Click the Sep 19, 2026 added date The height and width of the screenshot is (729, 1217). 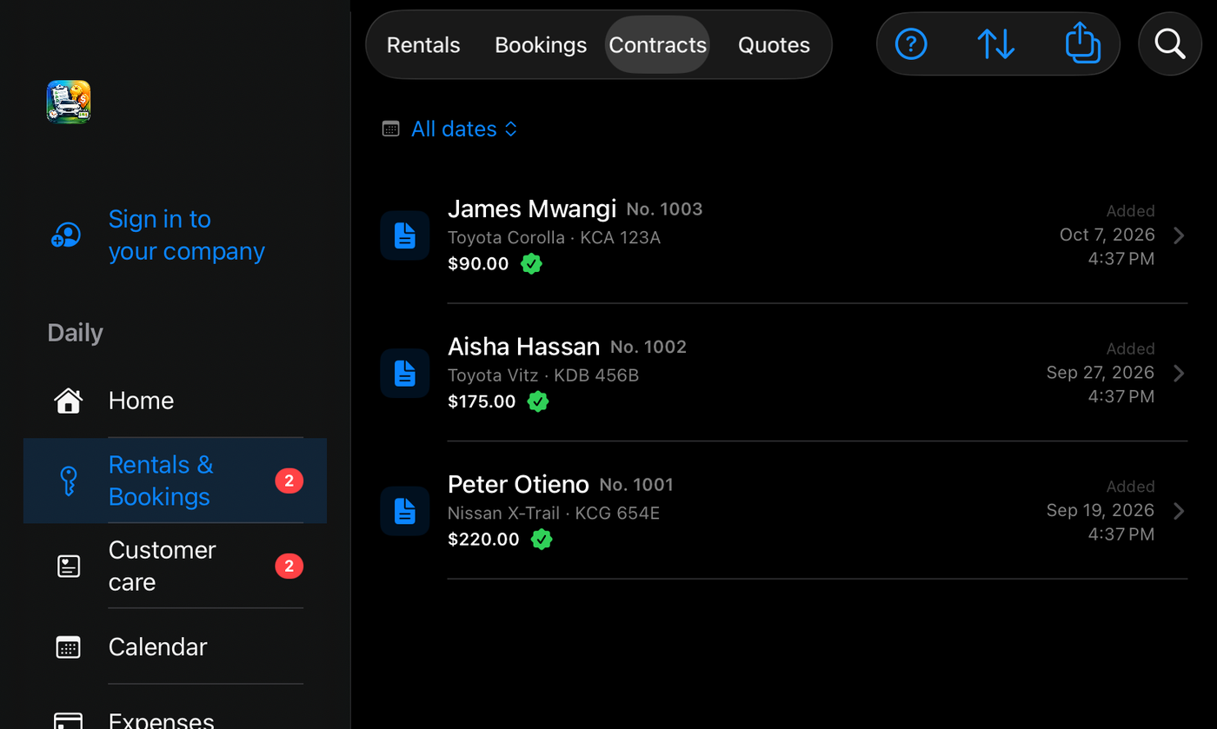pos(1101,510)
